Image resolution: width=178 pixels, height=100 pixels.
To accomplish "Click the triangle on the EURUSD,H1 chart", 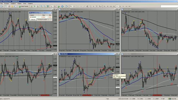I will [60, 56].
